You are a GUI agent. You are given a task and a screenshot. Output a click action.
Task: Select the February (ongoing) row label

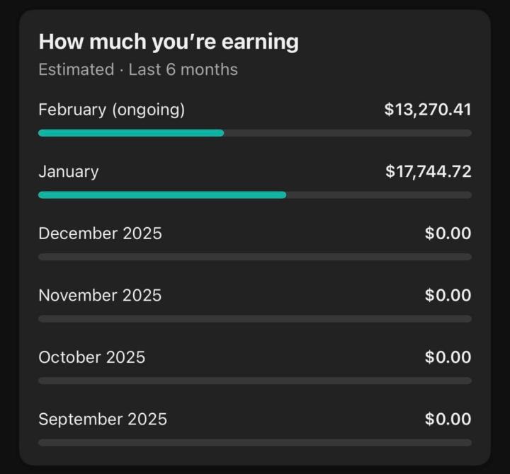(111, 110)
